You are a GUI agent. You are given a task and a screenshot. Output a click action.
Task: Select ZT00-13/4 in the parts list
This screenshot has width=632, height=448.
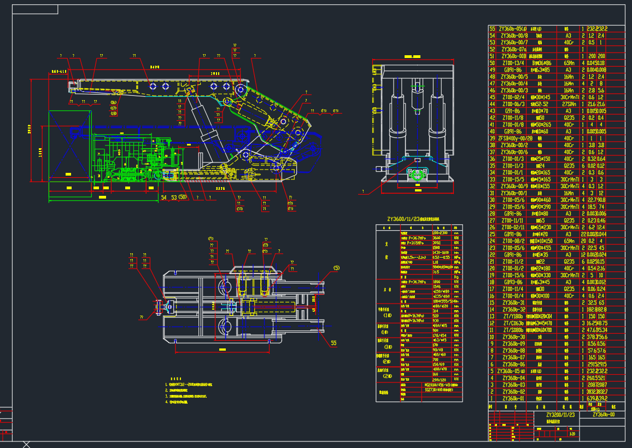tap(513, 63)
